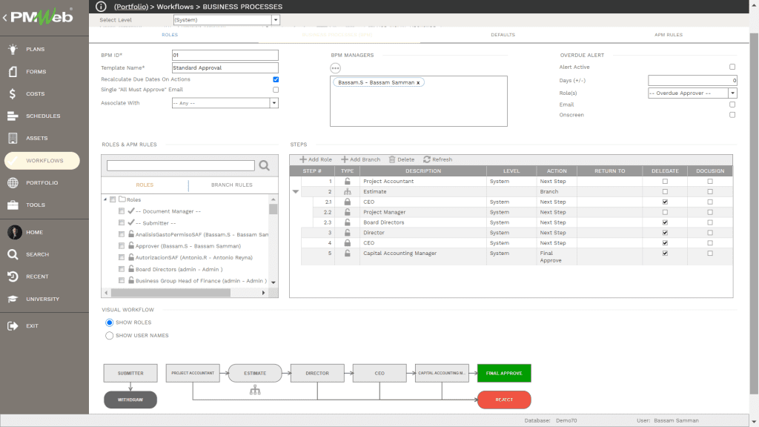Open the University graduation cap icon

(x=13, y=299)
